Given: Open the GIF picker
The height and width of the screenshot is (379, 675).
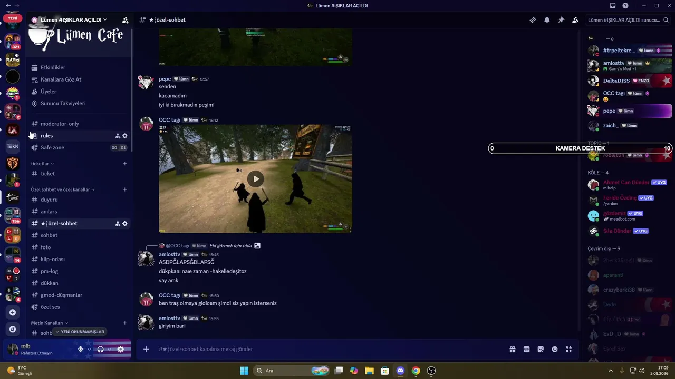Looking at the screenshot, I should pos(526,349).
